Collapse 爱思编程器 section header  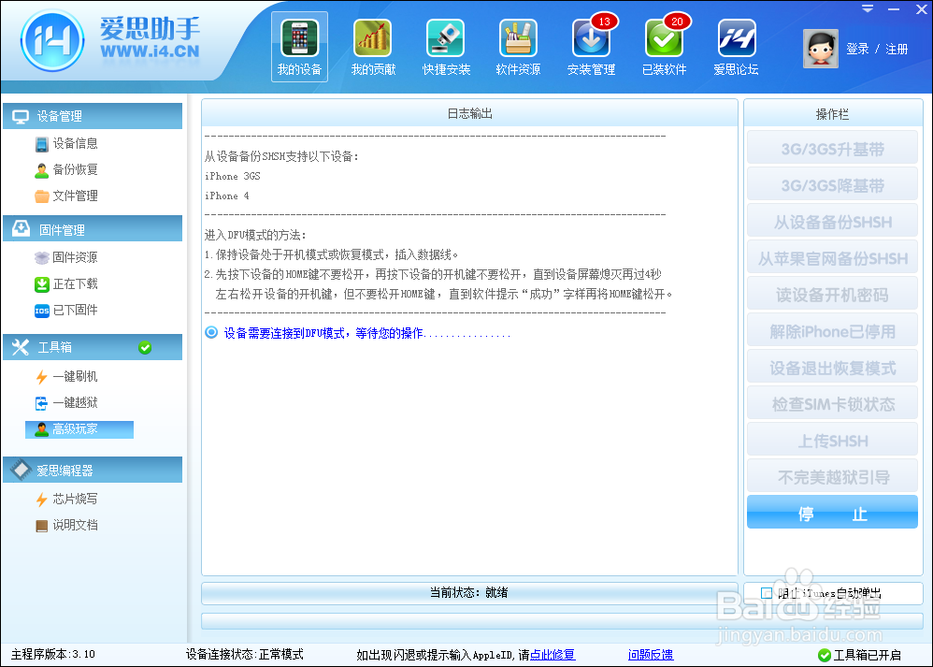pyautogui.click(x=93, y=470)
